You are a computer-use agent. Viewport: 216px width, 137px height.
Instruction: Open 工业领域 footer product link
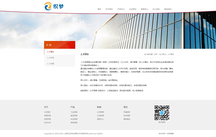(x=74, y=112)
